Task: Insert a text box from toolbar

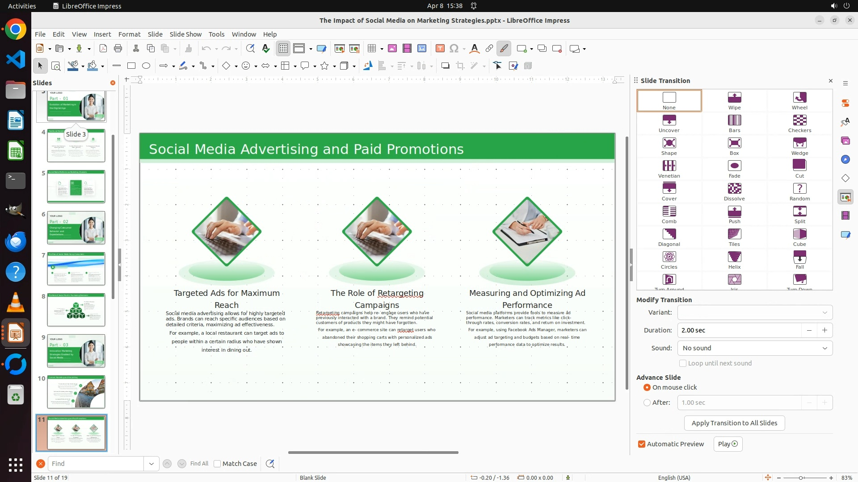Action: click(440, 49)
